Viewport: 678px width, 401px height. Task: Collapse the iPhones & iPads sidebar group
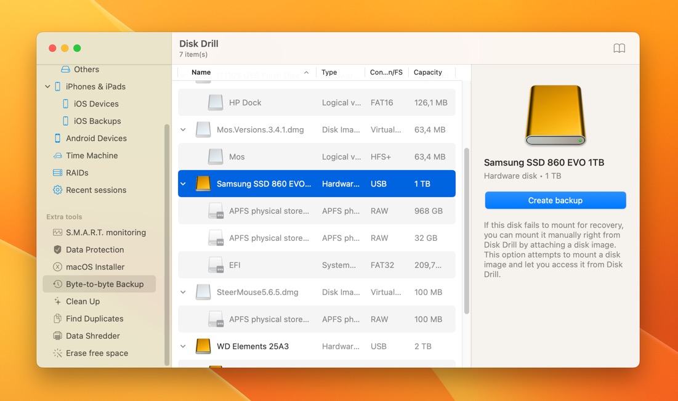point(47,86)
